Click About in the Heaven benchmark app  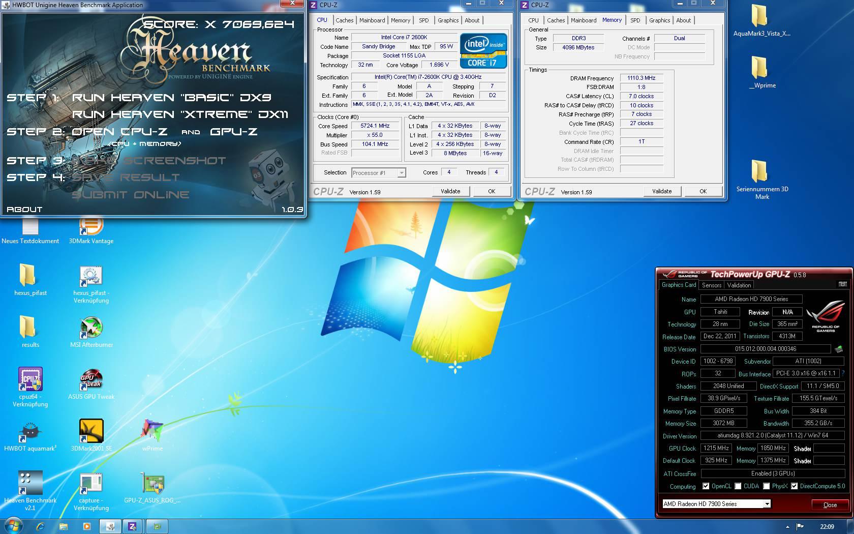tap(24, 209)
